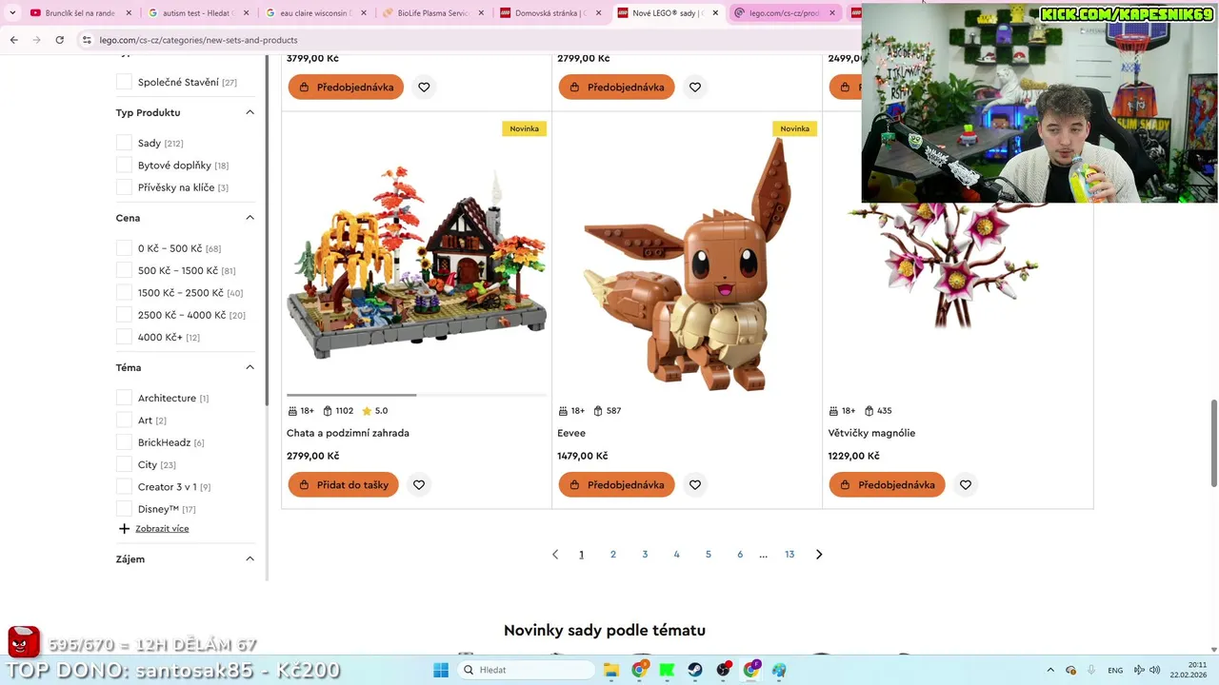Check the Společné Stavění filter
Screen dimensions: 1219x685
124,82
